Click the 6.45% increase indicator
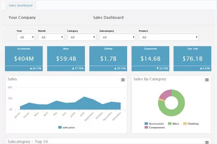This screenshot has height=144, width=217. (205, 68)
